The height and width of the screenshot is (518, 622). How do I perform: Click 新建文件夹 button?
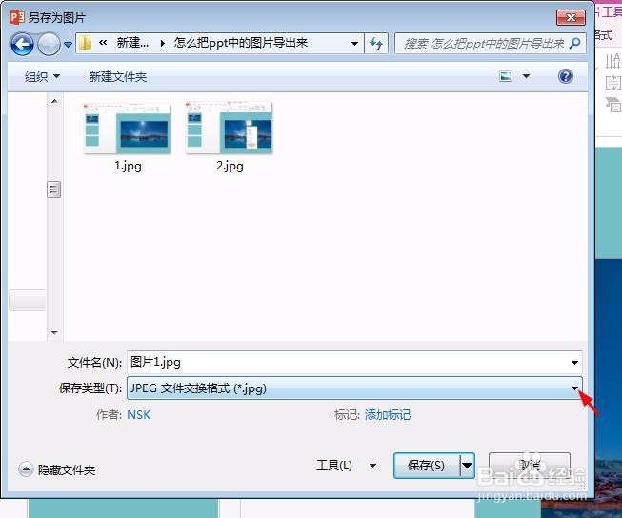[118, 76]
